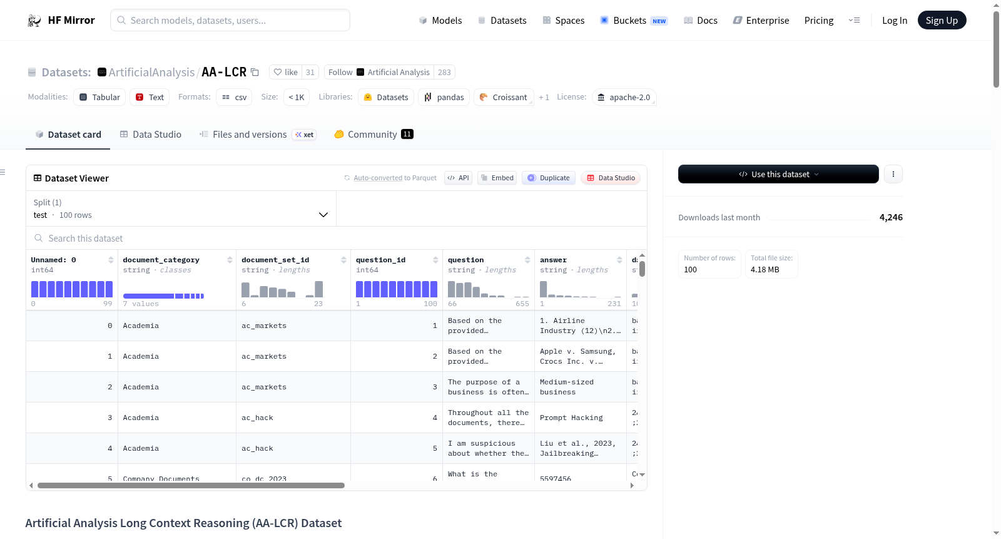Click the table vertical scrollbar thumb

click(642, 269)
